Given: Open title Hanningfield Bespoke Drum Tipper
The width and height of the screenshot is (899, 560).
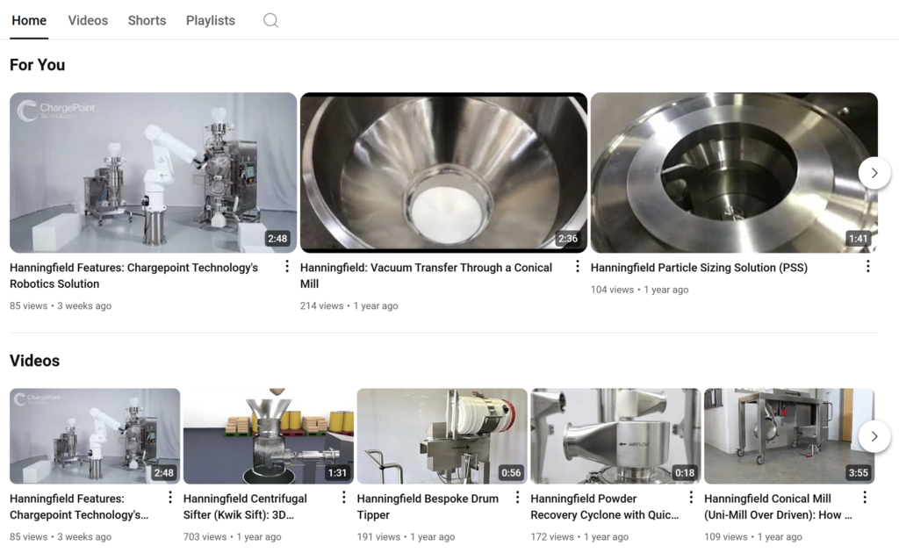Looking at the screenshot, I should click(x=428, y=506).
